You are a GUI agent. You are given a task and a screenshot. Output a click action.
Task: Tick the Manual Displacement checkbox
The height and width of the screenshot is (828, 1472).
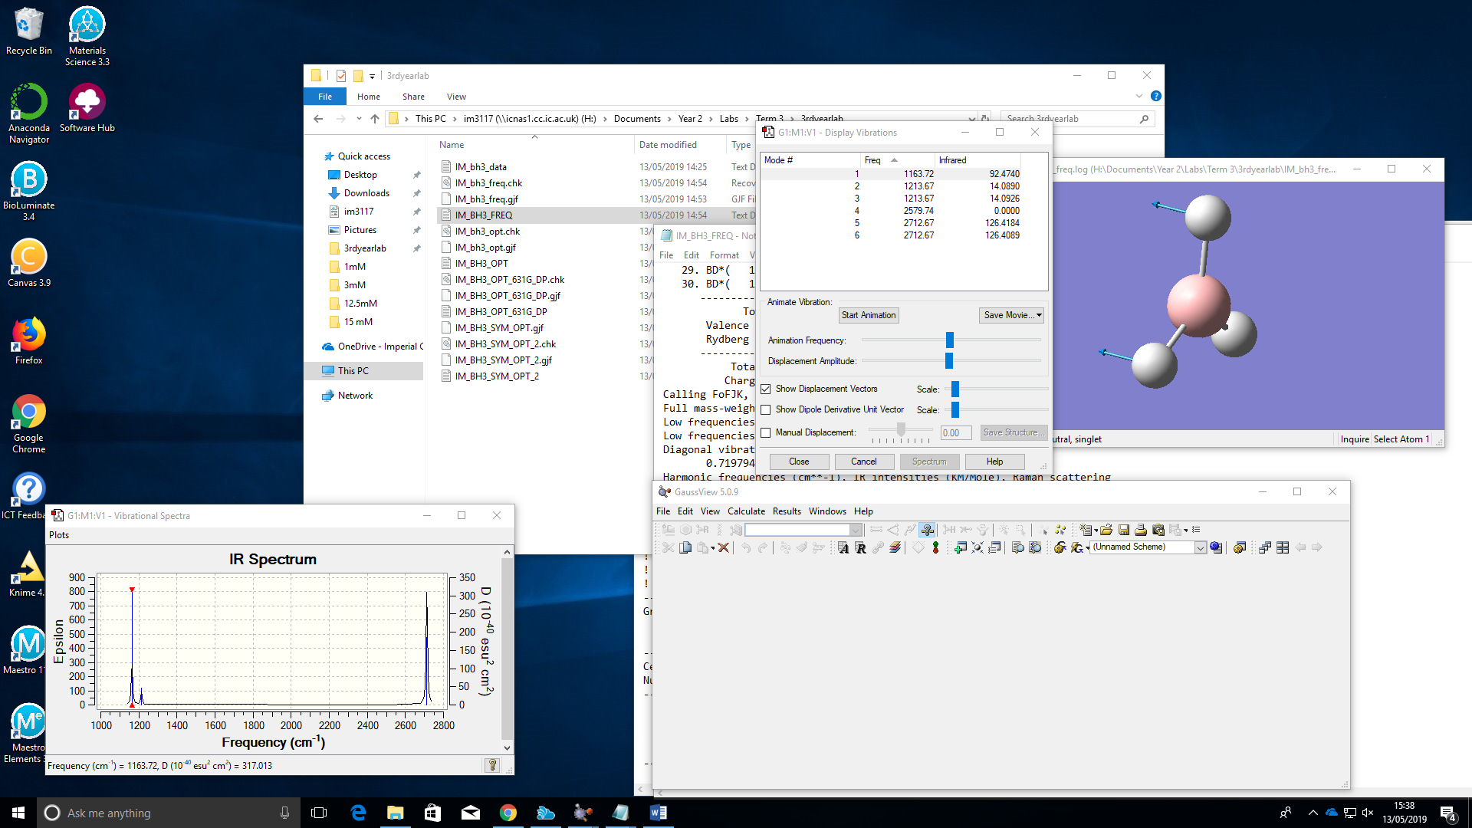(x=766, y=432)
